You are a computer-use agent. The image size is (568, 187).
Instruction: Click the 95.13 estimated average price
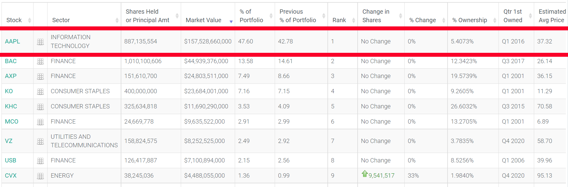545,175
